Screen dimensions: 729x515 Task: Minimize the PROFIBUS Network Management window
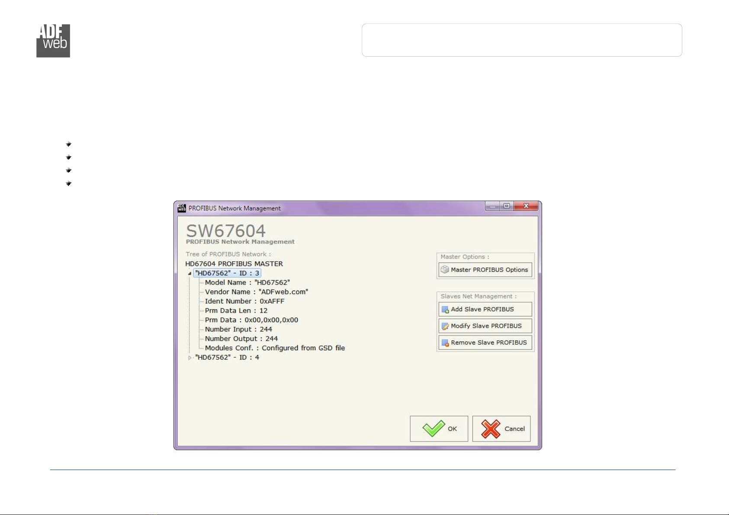click(492, 206)
